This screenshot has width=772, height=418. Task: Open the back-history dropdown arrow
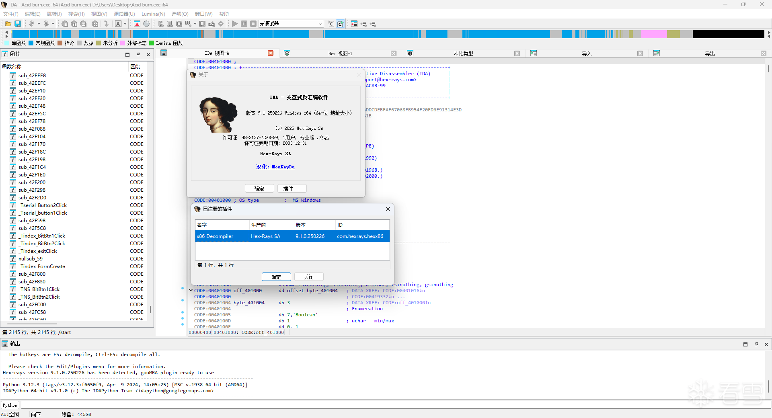tap(39, 24)
